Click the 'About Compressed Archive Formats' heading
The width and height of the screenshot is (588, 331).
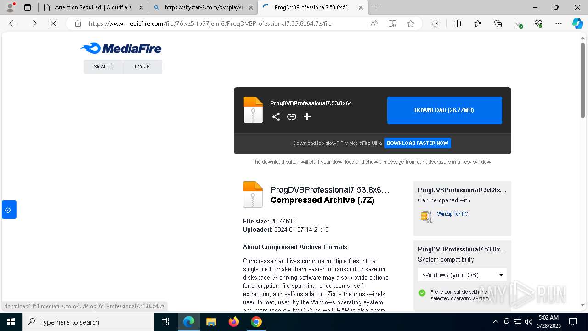tap(295, 247)
